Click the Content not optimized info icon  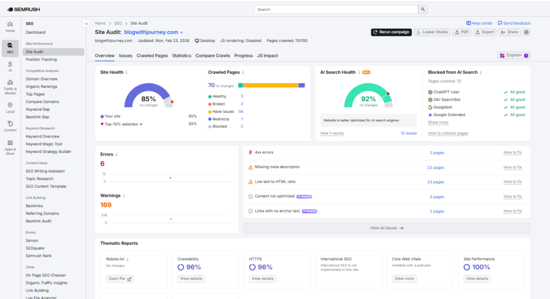(x=250, y=196)
